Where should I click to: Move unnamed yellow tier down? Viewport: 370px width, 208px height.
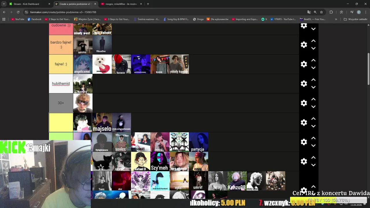[313, 126]
